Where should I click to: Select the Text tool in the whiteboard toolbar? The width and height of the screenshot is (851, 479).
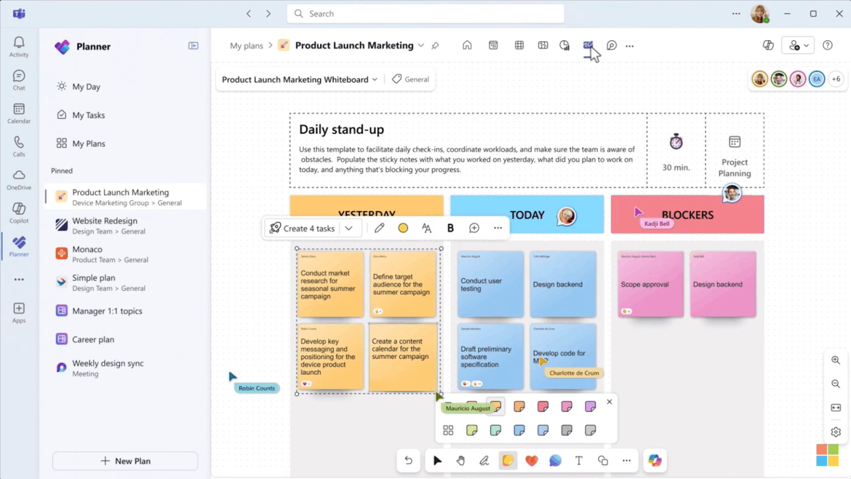click(x=578, y=460)
